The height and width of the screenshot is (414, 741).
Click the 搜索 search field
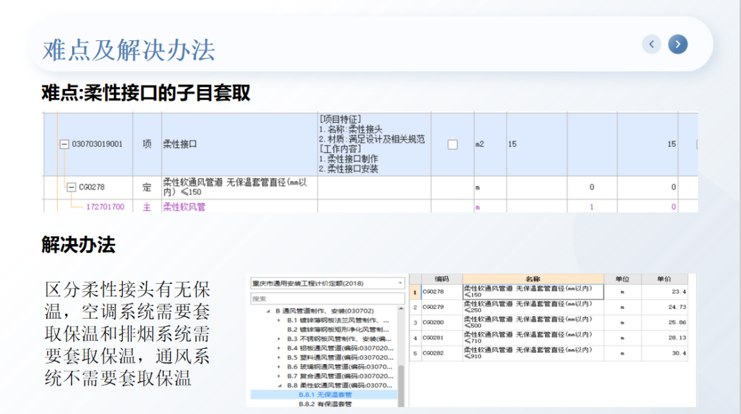327,299
